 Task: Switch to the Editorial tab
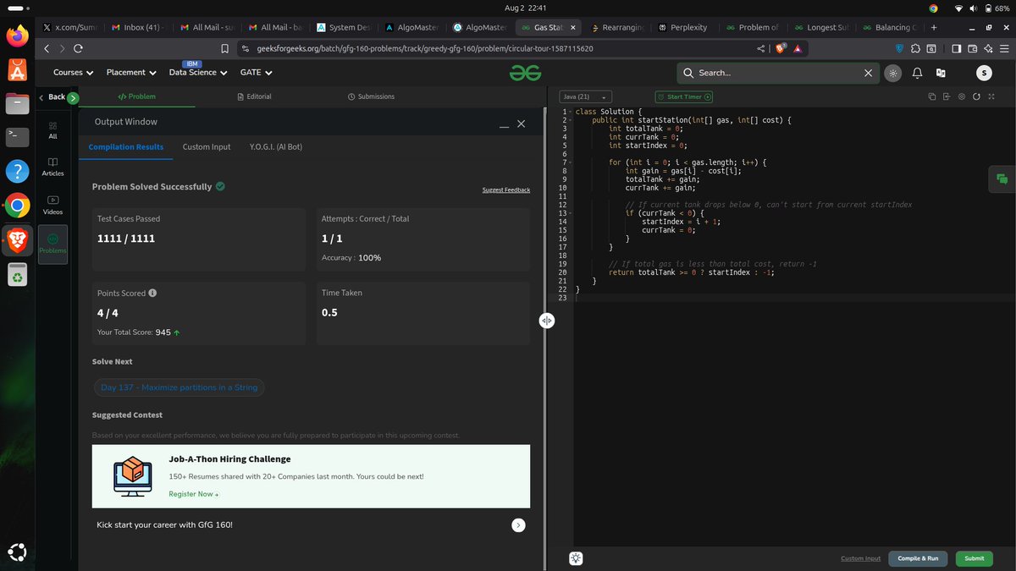[253, 96]
